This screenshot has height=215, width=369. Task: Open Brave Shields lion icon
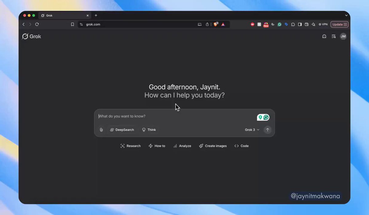216,24
